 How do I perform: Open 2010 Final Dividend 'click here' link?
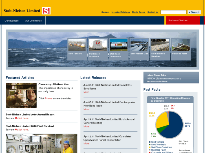coord(22,130)
